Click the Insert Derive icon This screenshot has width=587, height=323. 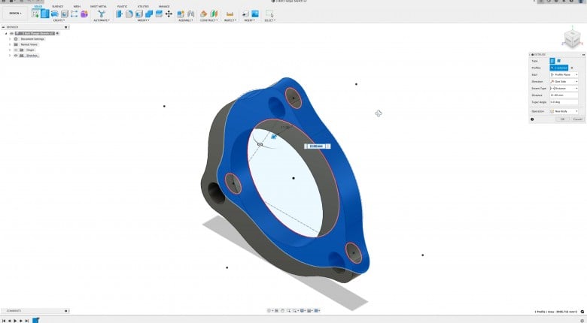[x=245, y=14]
